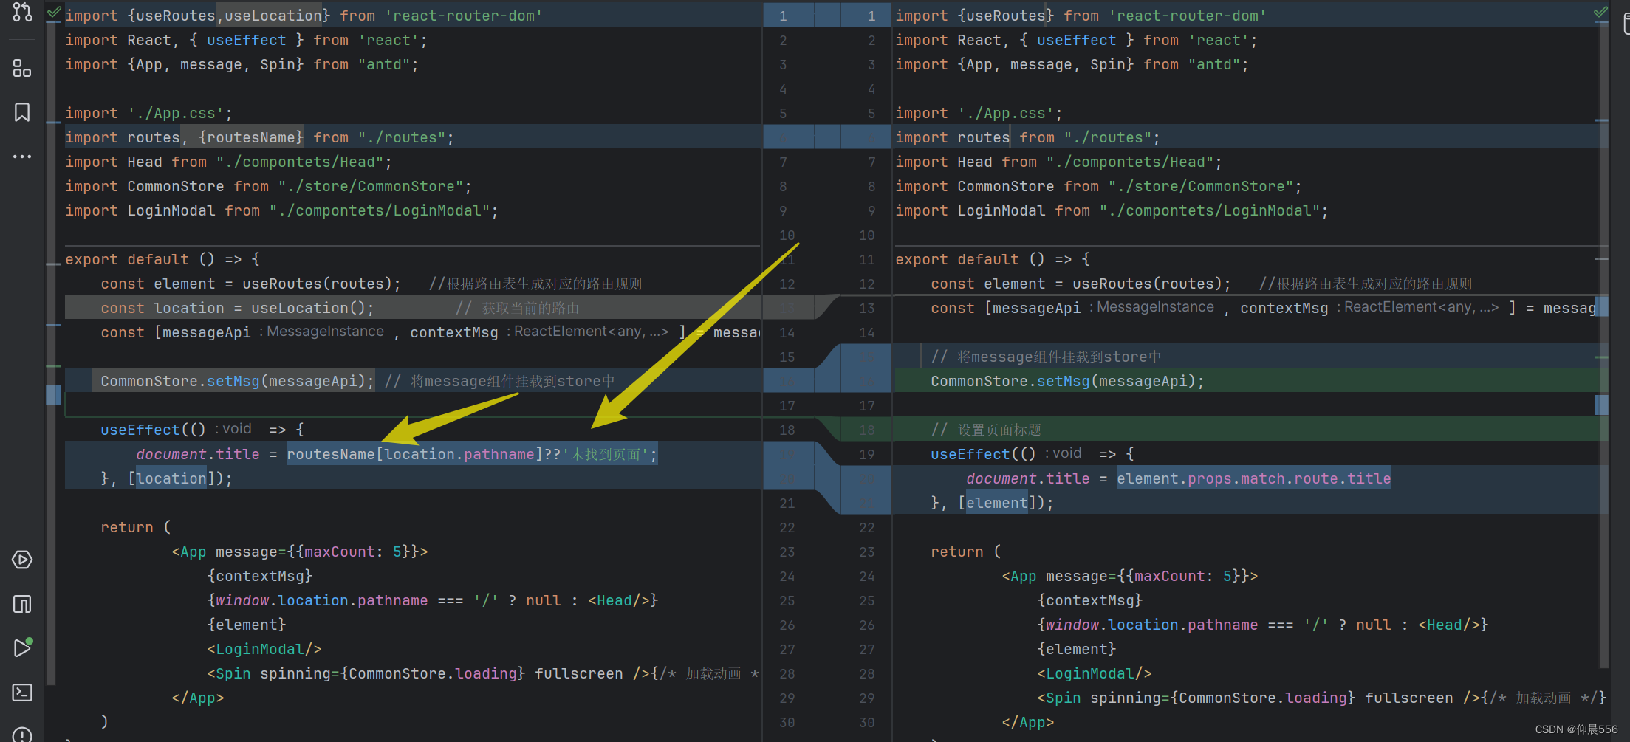Click 'import './App.css'' line in left pane

pos(148,113)
